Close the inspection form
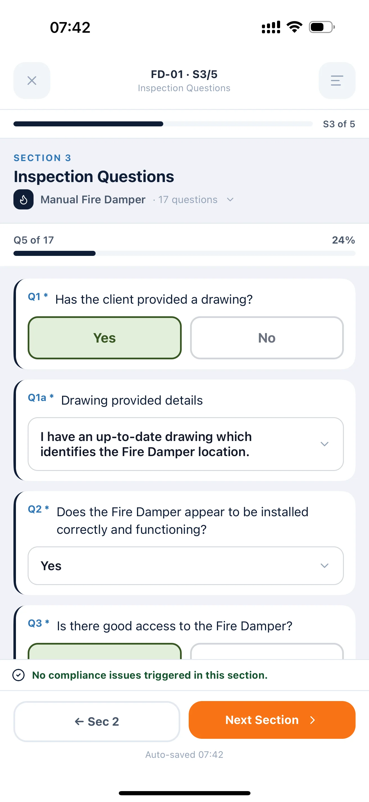The image size is (369, 802). [x=32, y=81]
